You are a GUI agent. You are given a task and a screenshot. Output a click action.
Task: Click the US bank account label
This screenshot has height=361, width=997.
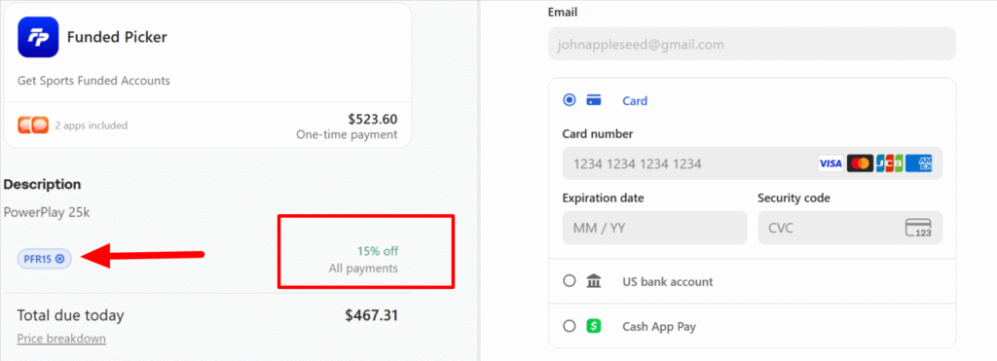pyautogui.click(x=668, y=281)
